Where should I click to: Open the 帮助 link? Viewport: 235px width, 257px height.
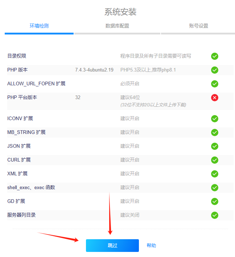[x=151, y=245]
